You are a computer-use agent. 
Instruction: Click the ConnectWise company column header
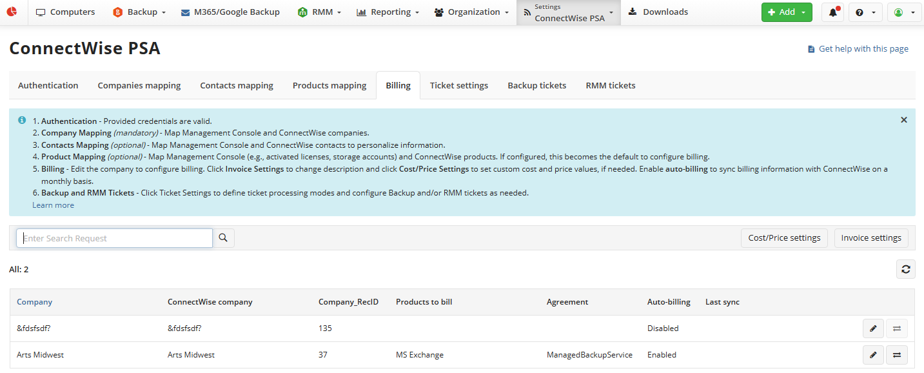click(x=210, y=302)
